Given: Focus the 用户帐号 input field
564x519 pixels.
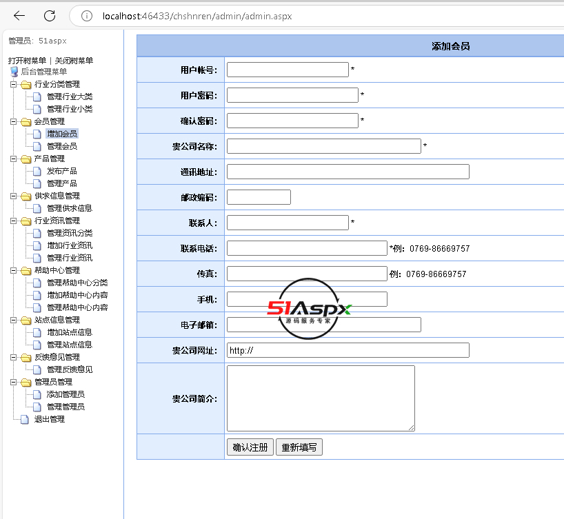Looking at the screenshot, I should [288, 70].
